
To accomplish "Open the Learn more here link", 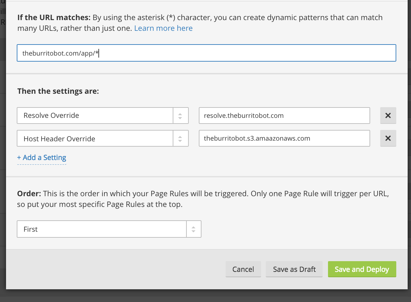I will 163,28.
